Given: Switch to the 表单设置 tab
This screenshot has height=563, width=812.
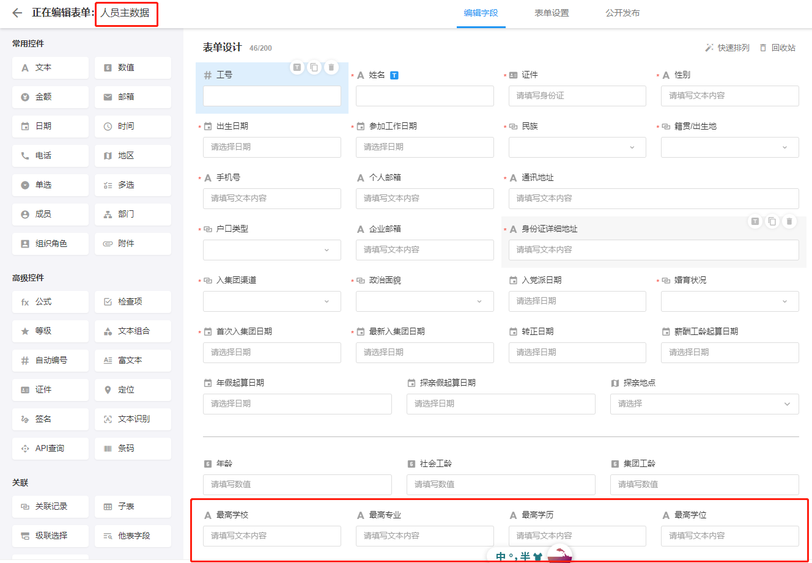Looking at the screenshot, I should pos(552,13).
